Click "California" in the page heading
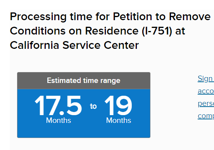 [x=35, y=45]
